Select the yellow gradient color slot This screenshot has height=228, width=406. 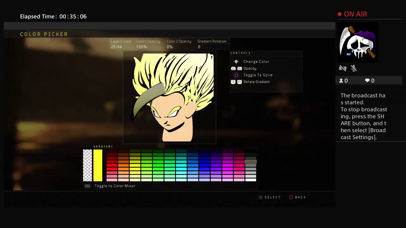point(98,165)
